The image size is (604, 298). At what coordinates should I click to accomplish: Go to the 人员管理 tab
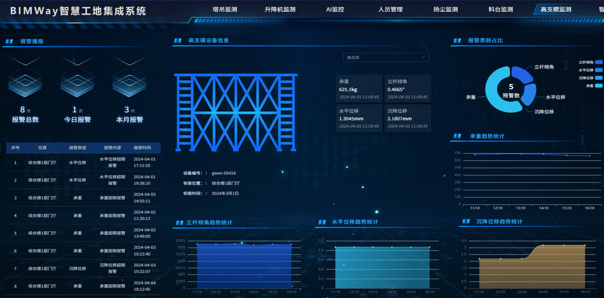click(x=390, y=9)
